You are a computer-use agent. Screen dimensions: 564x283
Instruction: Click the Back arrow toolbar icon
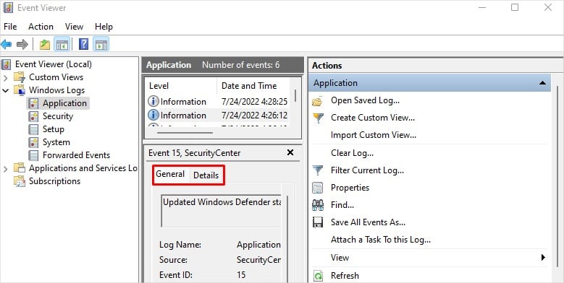6,45
